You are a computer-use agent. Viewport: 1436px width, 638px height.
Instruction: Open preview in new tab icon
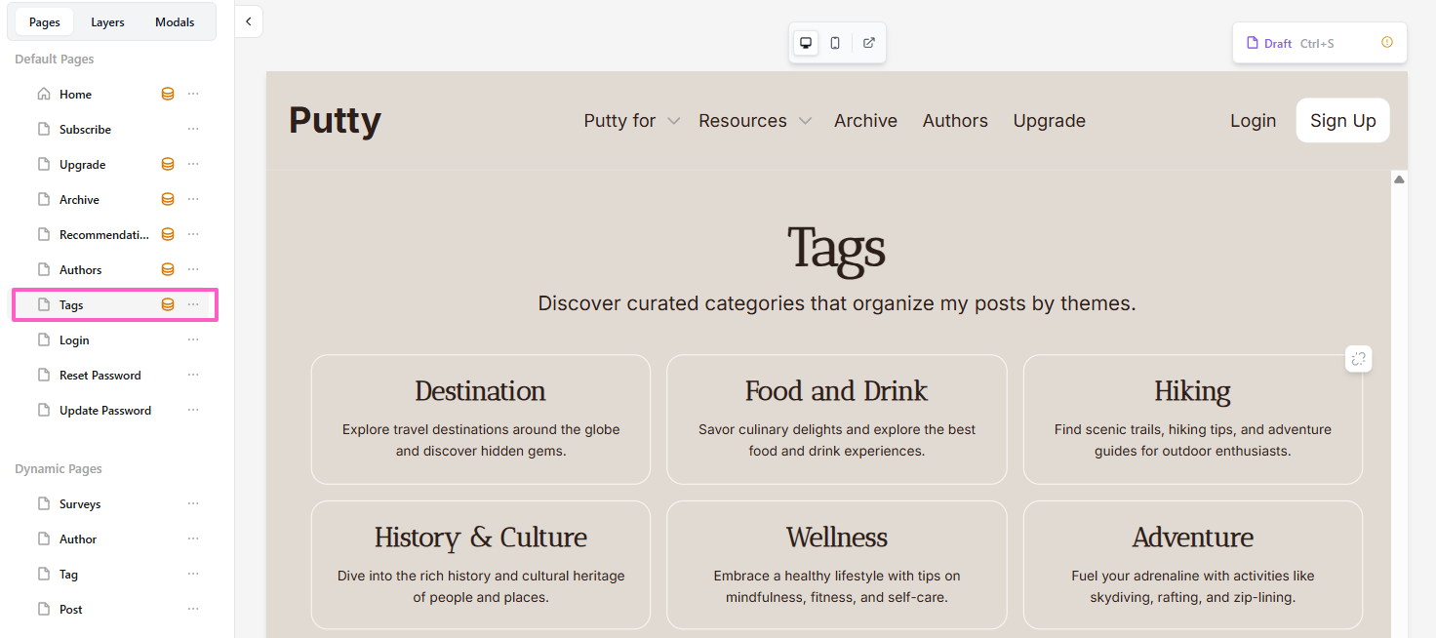(869, 43)
